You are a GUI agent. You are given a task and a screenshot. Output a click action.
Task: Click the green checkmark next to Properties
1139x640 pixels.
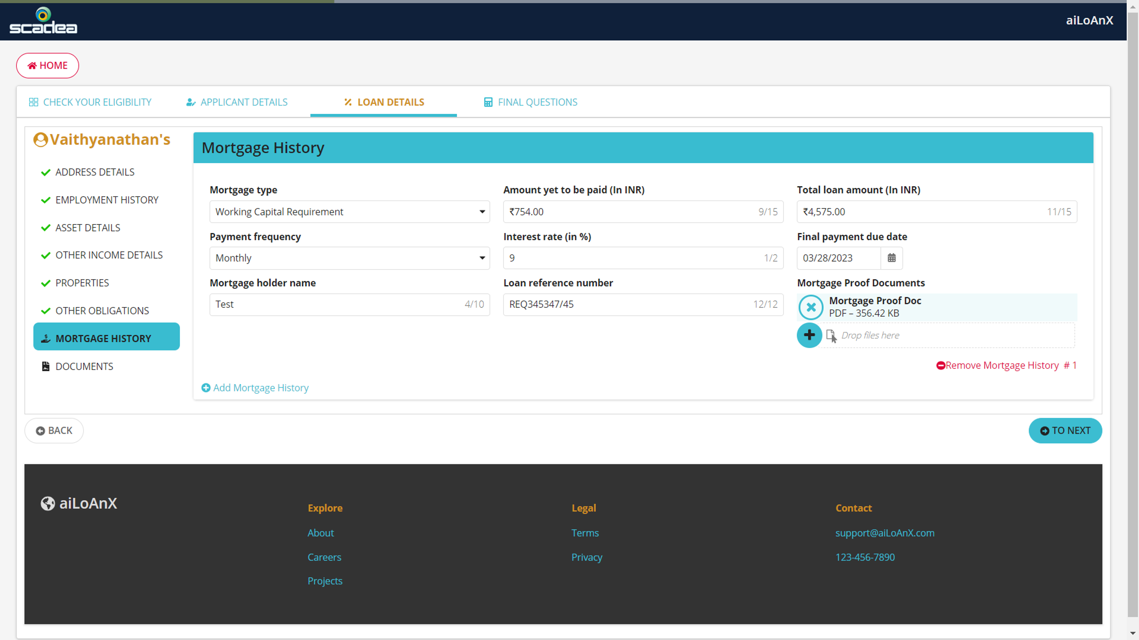(x=46, y=283)
